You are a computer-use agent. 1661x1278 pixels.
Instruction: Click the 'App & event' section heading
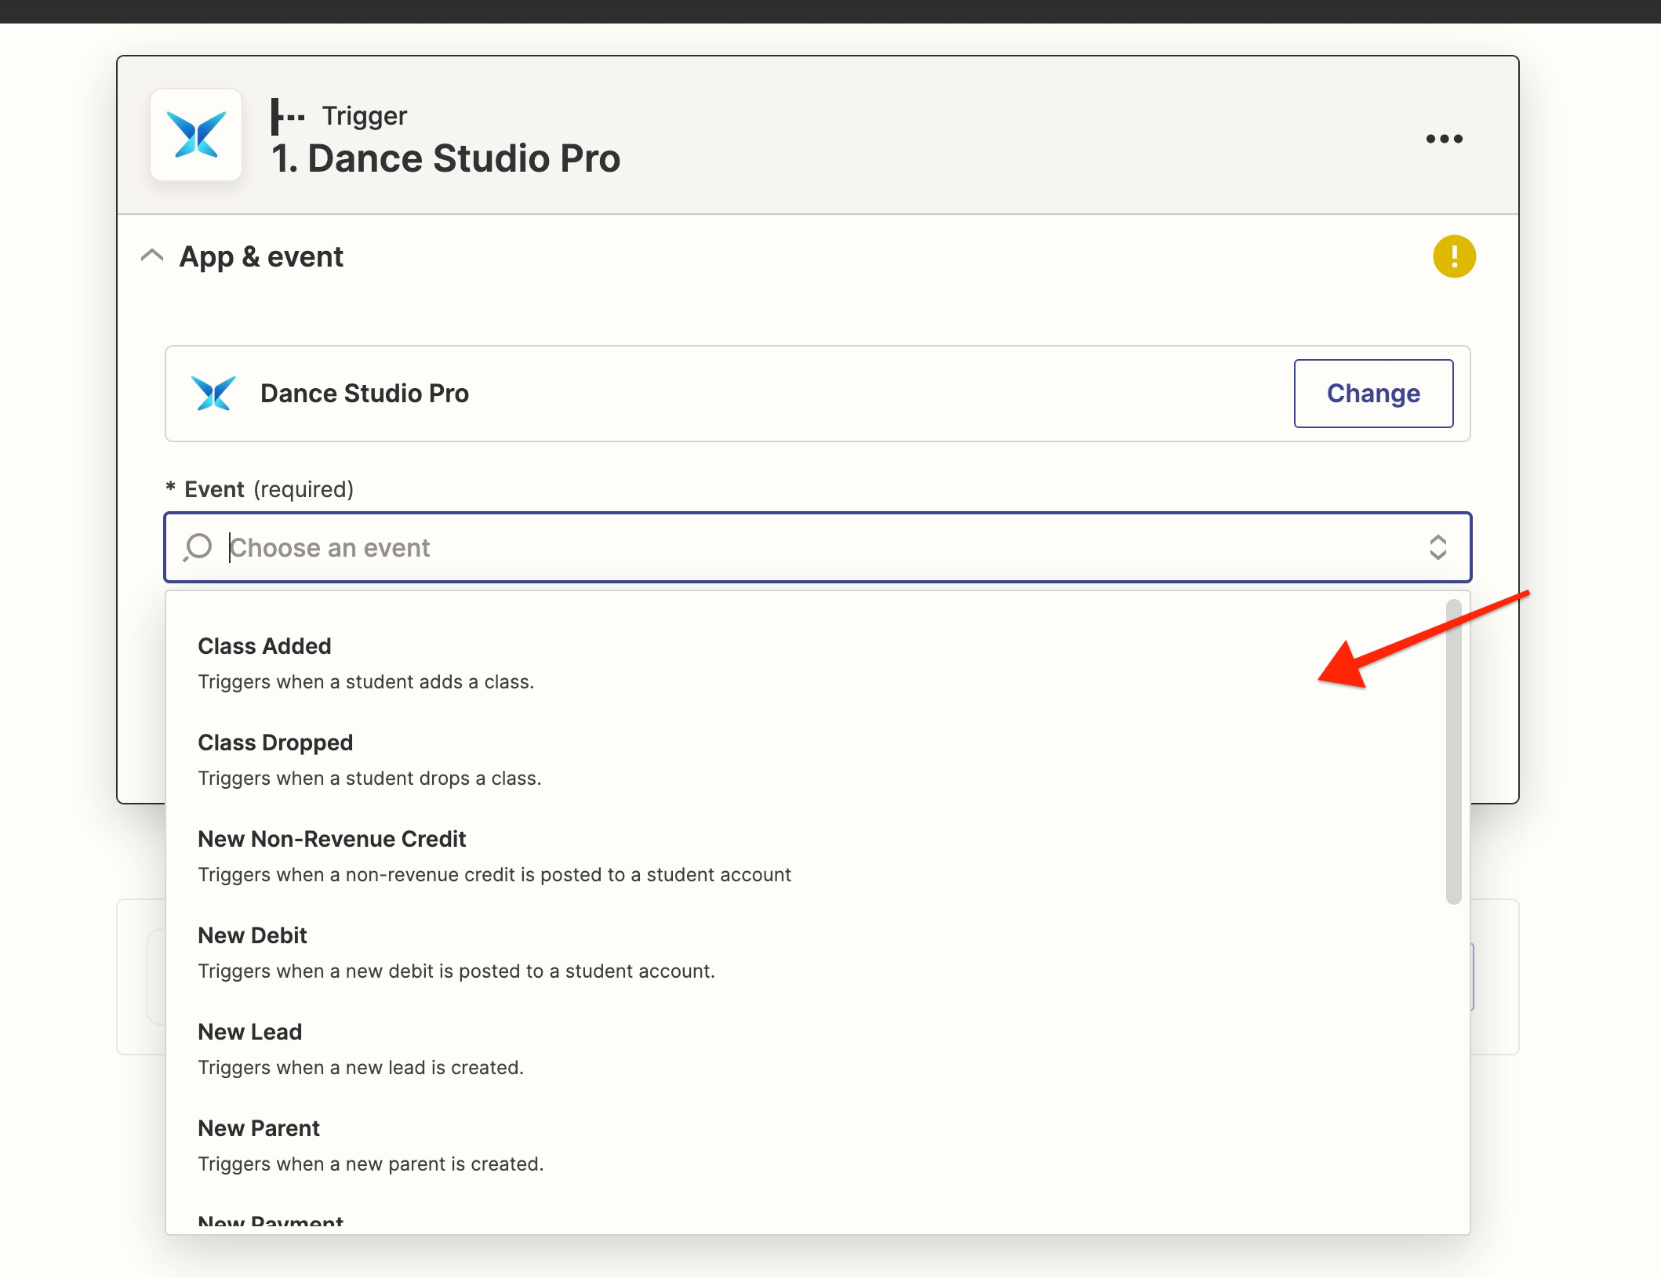(x=261, y=256)
